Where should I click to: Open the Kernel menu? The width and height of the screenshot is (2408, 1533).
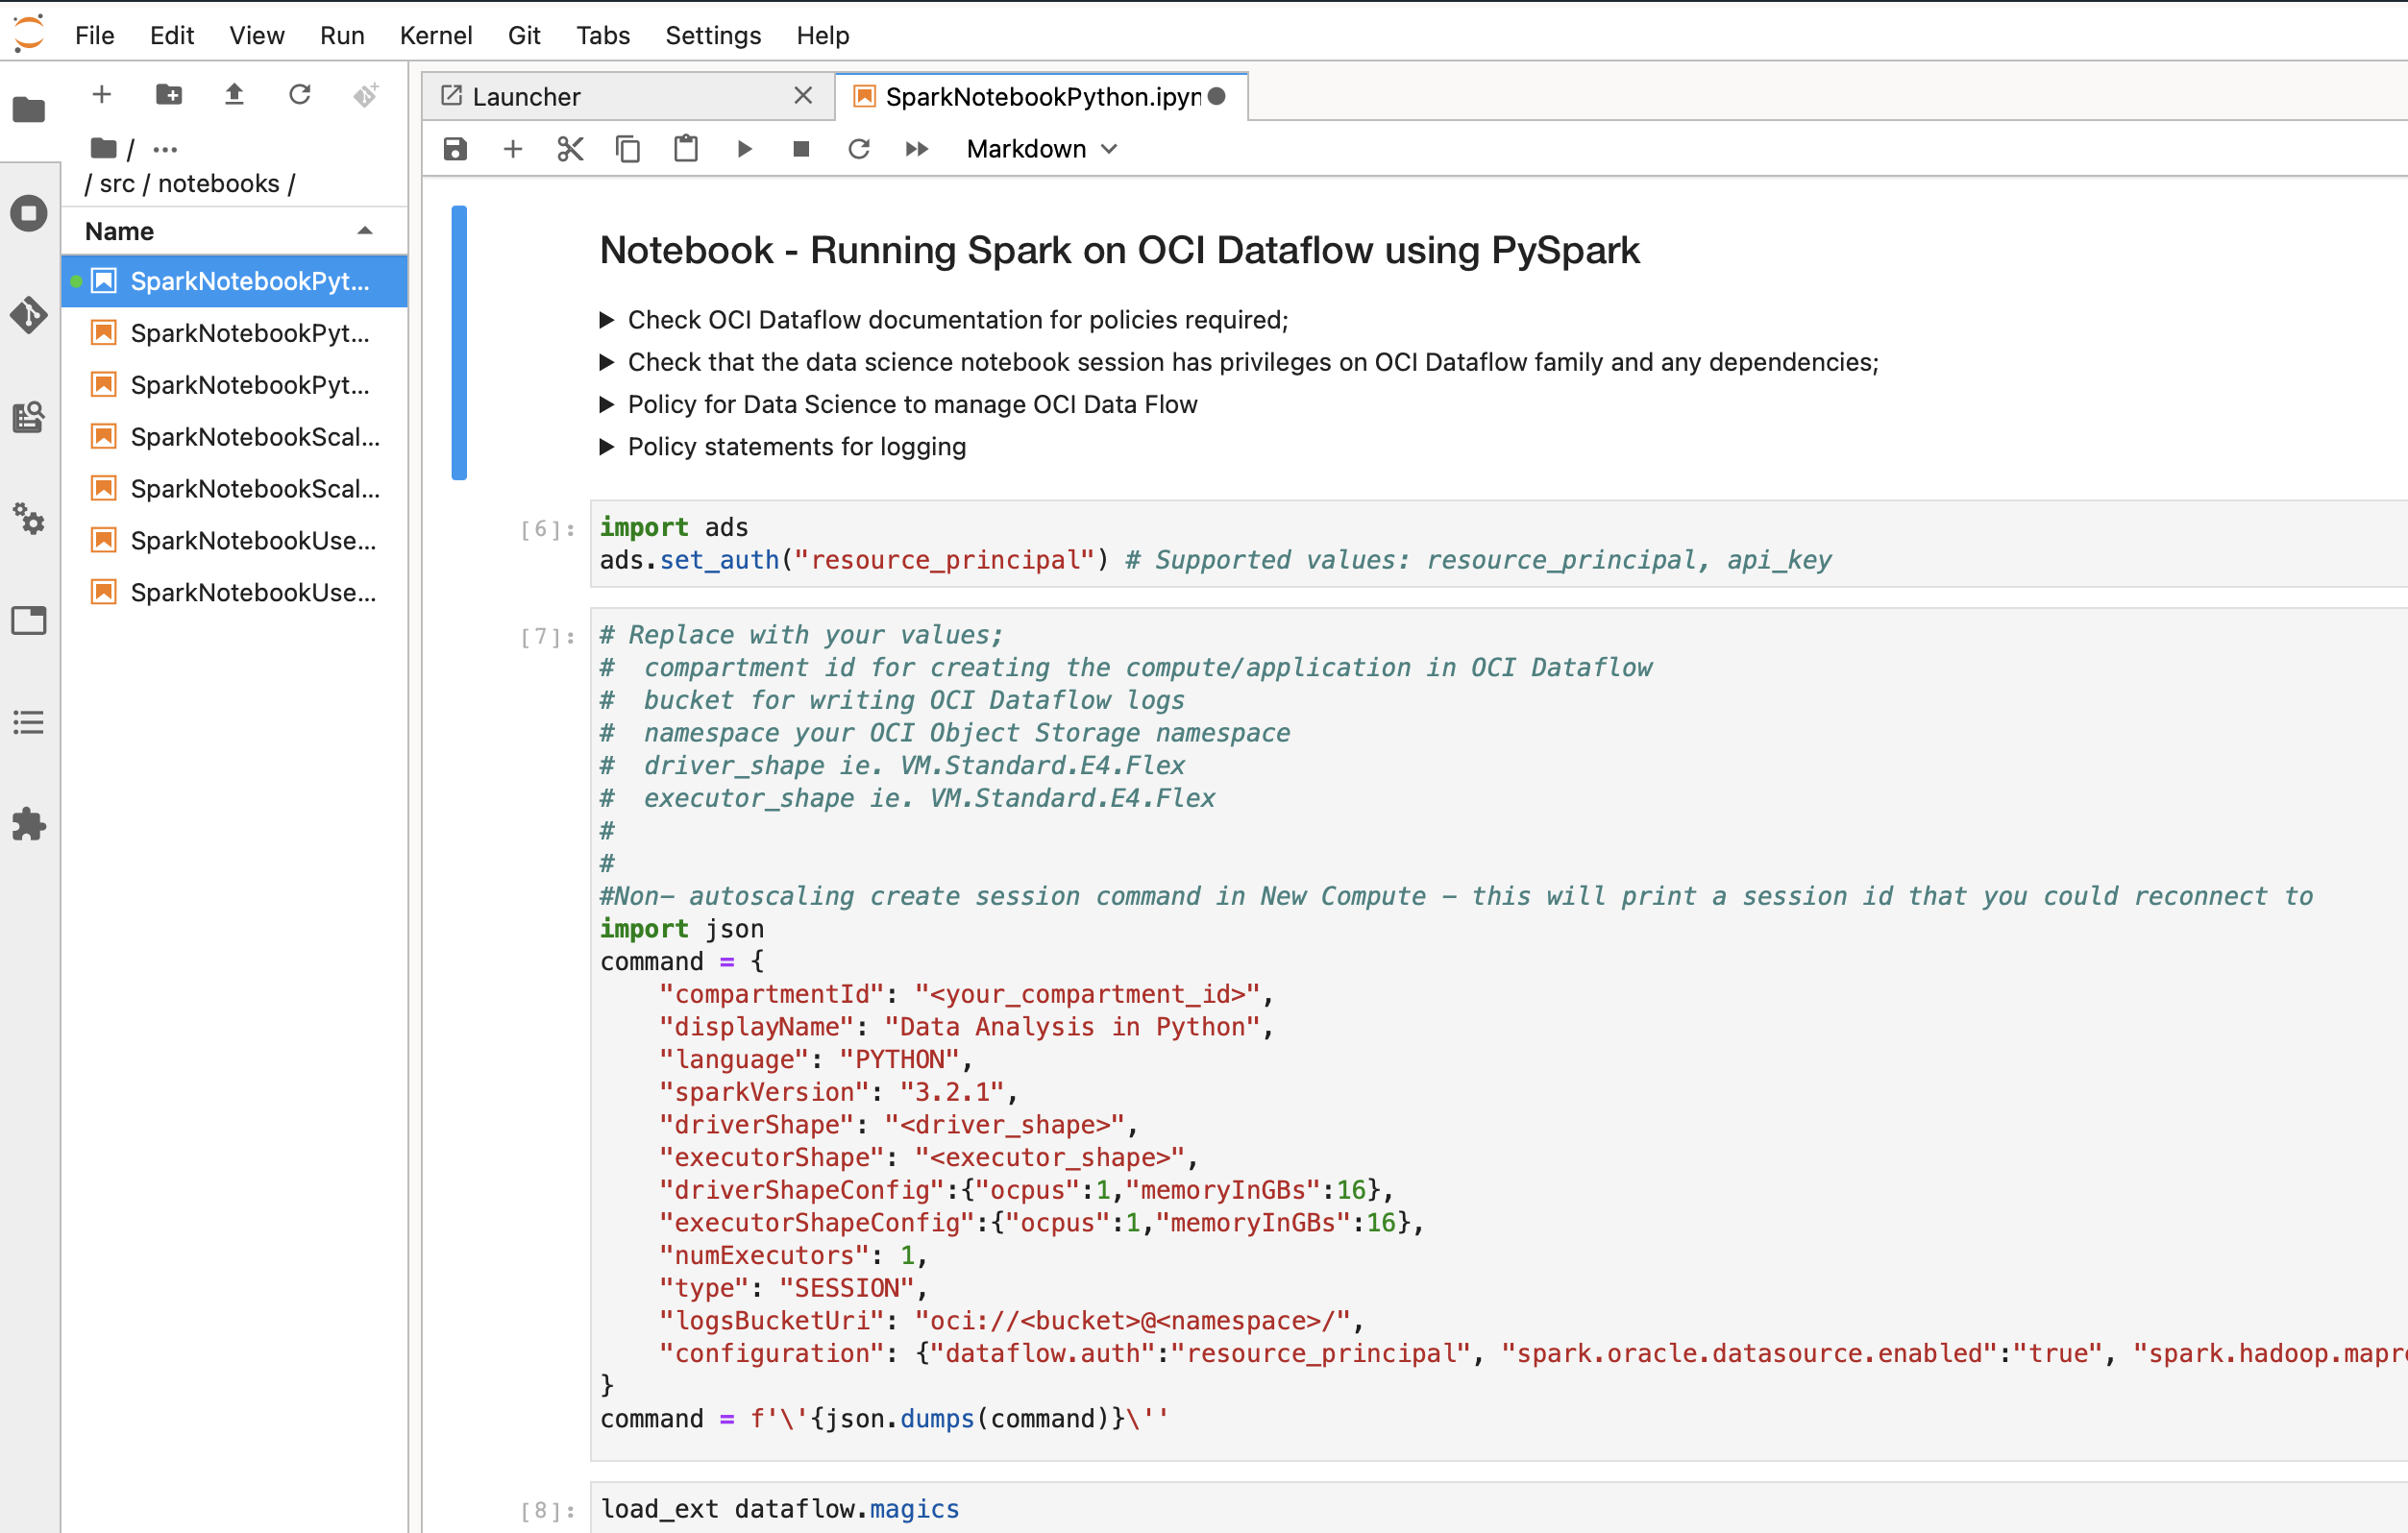tap(436, 35)
